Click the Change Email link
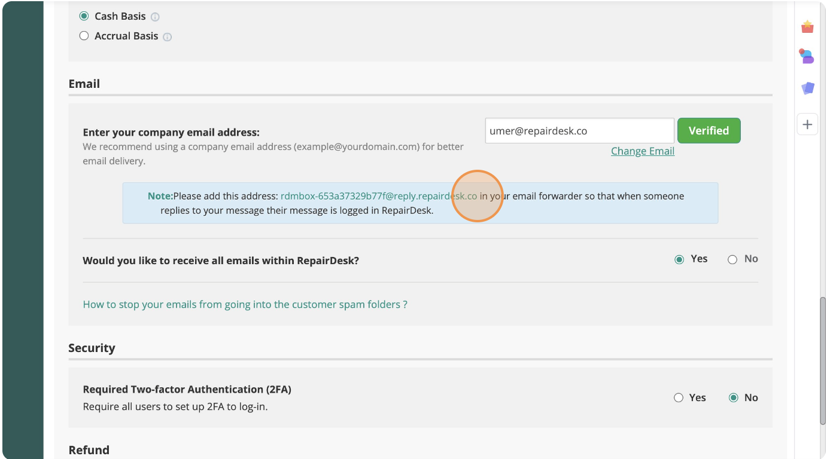 pos(642,151)
